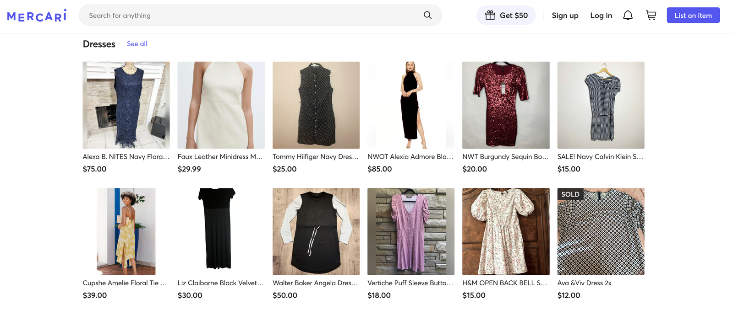Click the search magnifying glass icon
Screen dimensions: 733x315
[x=427, y=15]
